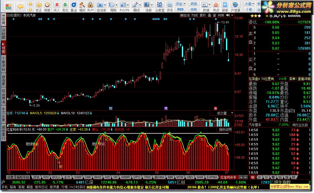
Task: Toggle 复权 price adjustment
Action: (x=203, y=15)
